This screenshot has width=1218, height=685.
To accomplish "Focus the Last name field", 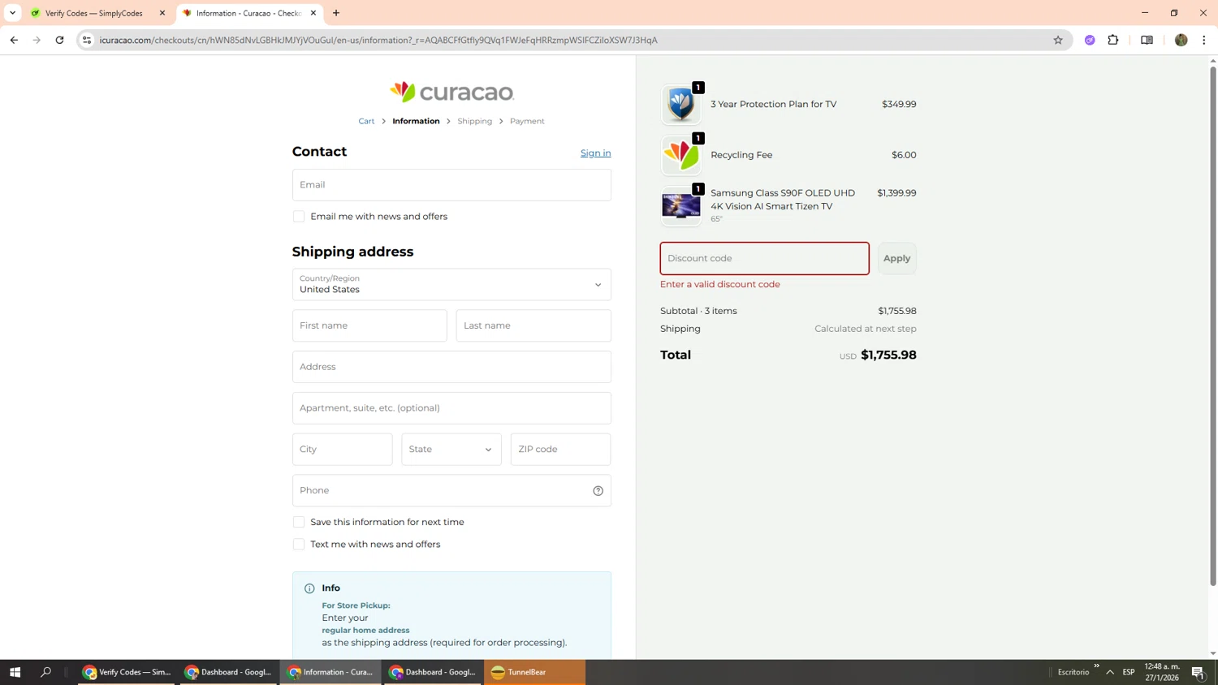I will point(533,325).
